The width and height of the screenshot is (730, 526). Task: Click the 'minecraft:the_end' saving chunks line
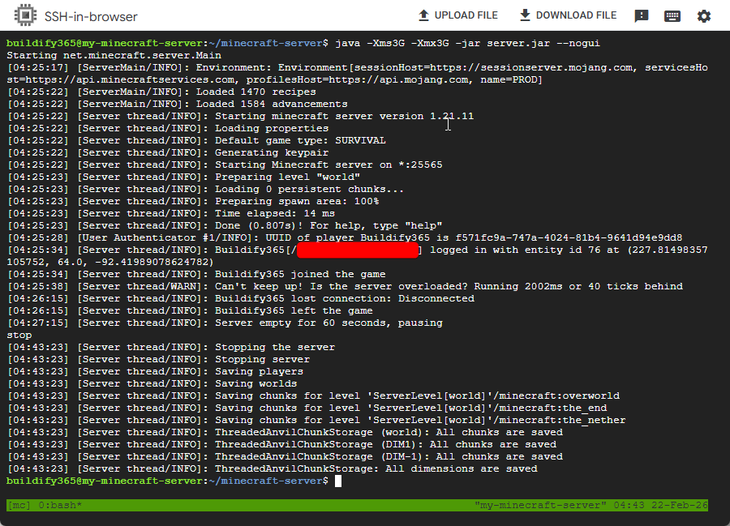307,408
